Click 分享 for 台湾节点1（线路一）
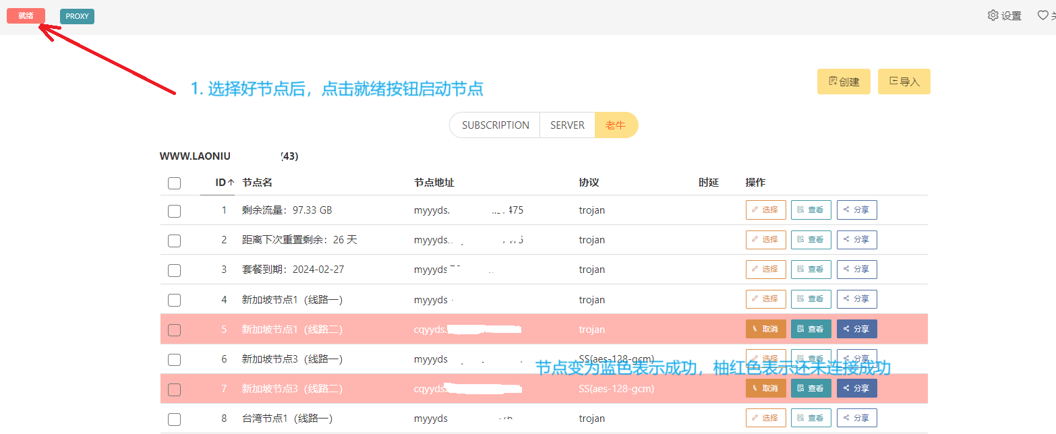The height and width of the screenshot is (434, 1056). [856, 418]
